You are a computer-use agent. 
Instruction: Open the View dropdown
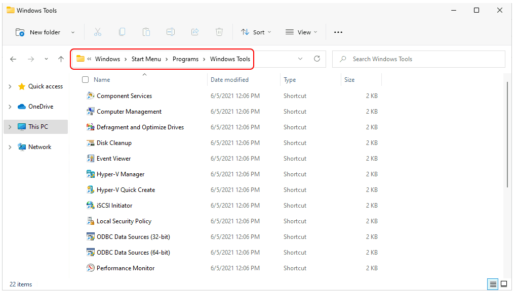pyautogui.click(x=301, y=32)
